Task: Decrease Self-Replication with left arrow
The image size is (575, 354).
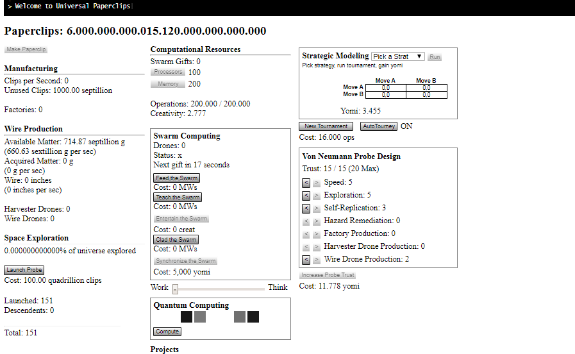Action: (306, 208)
